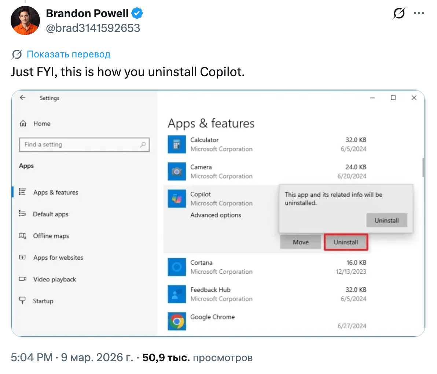Click the Calculator app icon
The width and height of the screenshot is (437, 374).
pos(177,144)
